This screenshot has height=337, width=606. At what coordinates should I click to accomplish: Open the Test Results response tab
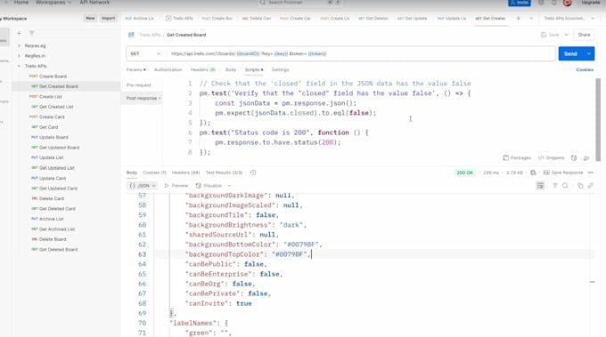tap(225, 173)
